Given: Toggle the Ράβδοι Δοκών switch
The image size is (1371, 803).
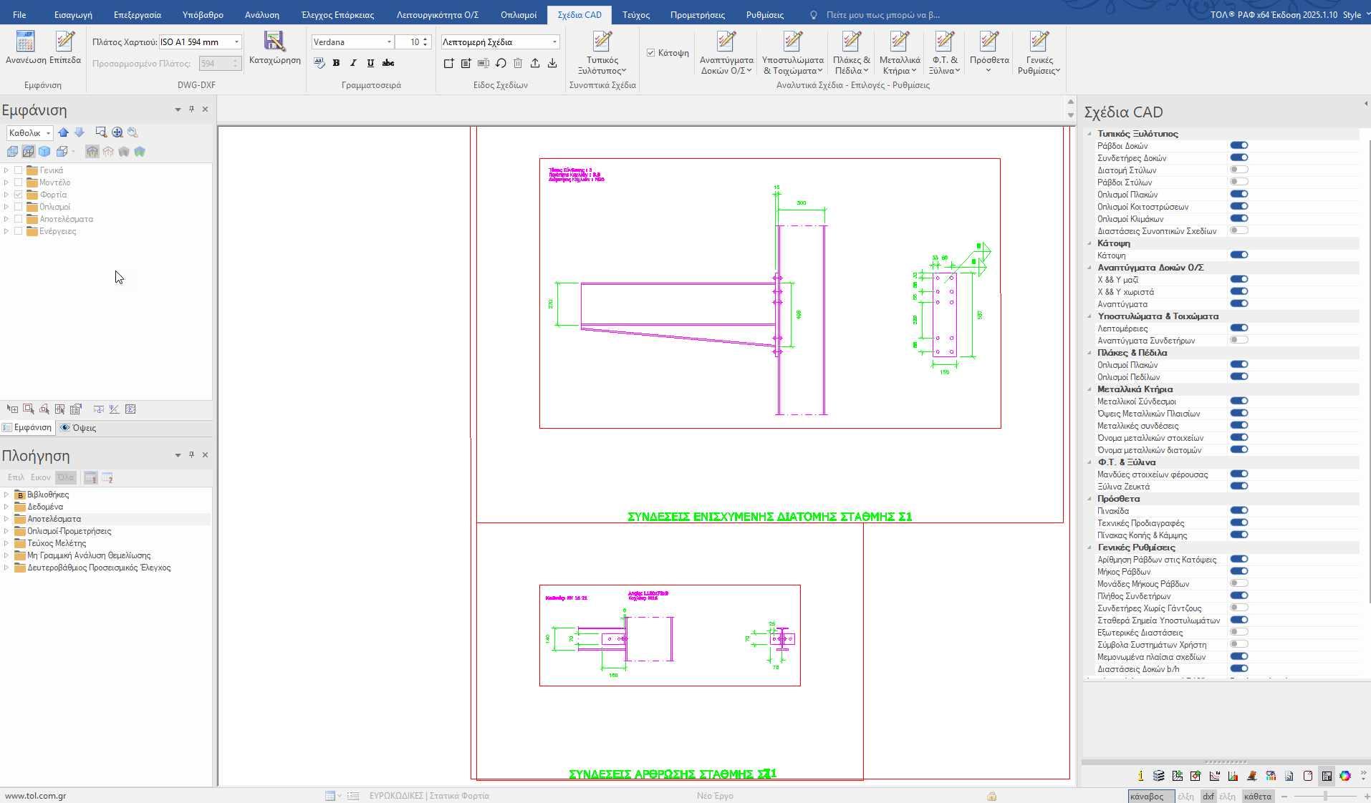Looking at the screenshot, I should (1238, 145).
